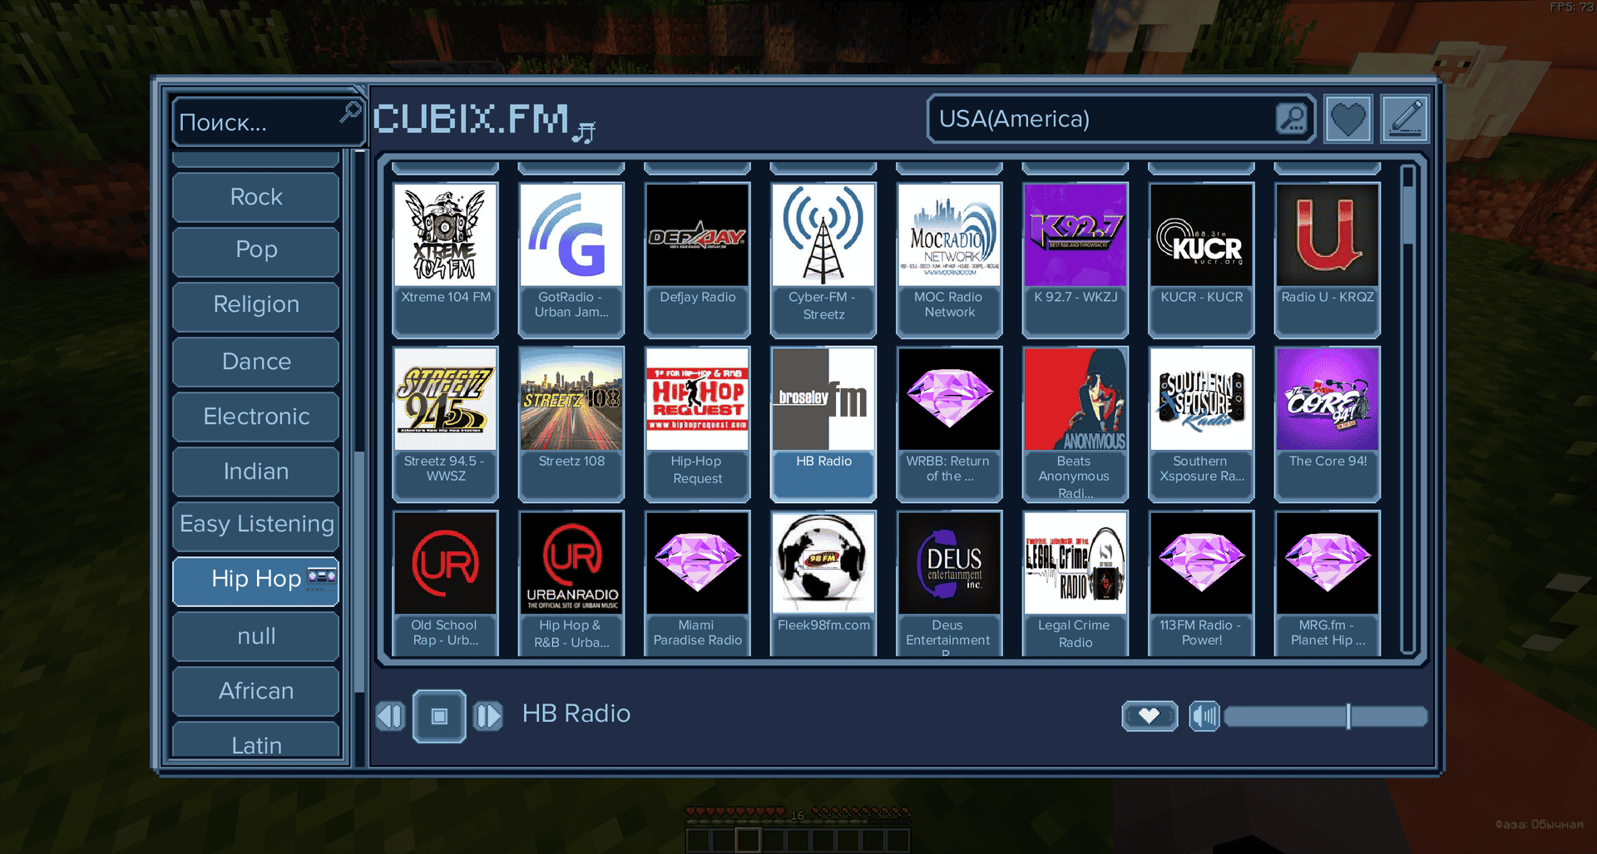1597x854 pixels.
Task: Play KUCR - KUCR station
Action: tap(1202, 259)
